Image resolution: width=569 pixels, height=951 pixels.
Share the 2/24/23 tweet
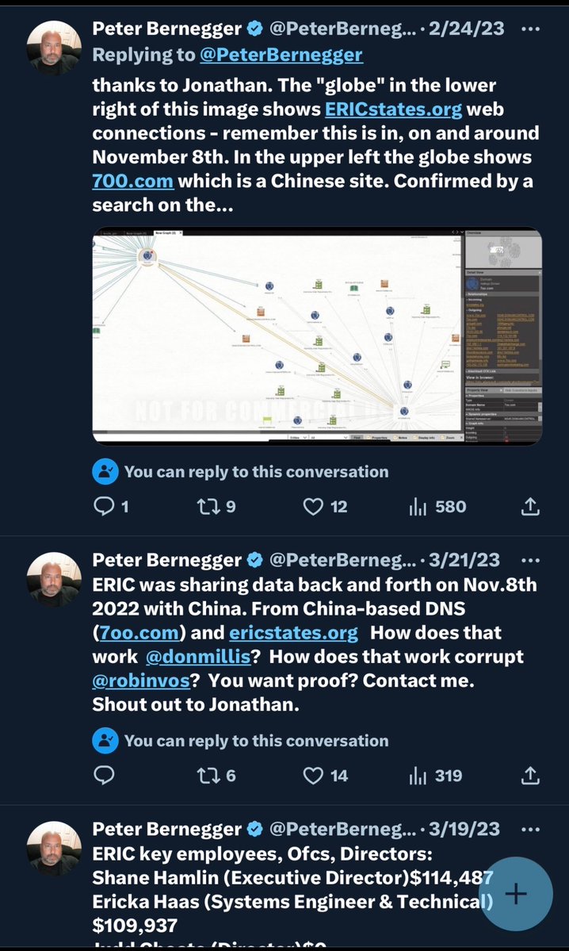tap(530, 505)
